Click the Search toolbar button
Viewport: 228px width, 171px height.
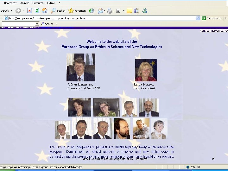(47, 24)
